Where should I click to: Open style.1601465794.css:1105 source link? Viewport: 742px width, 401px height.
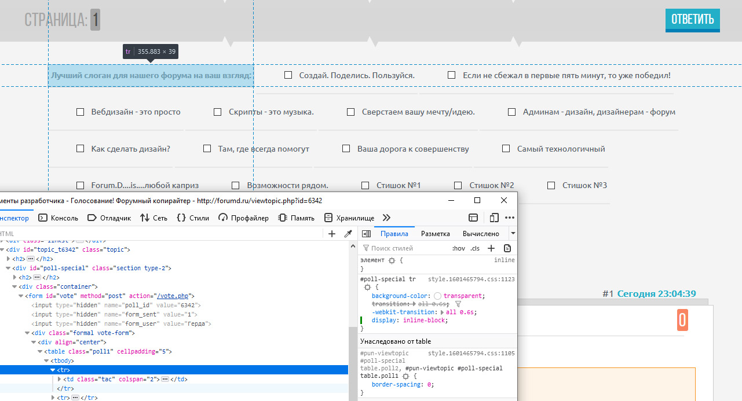pos(471,353)
